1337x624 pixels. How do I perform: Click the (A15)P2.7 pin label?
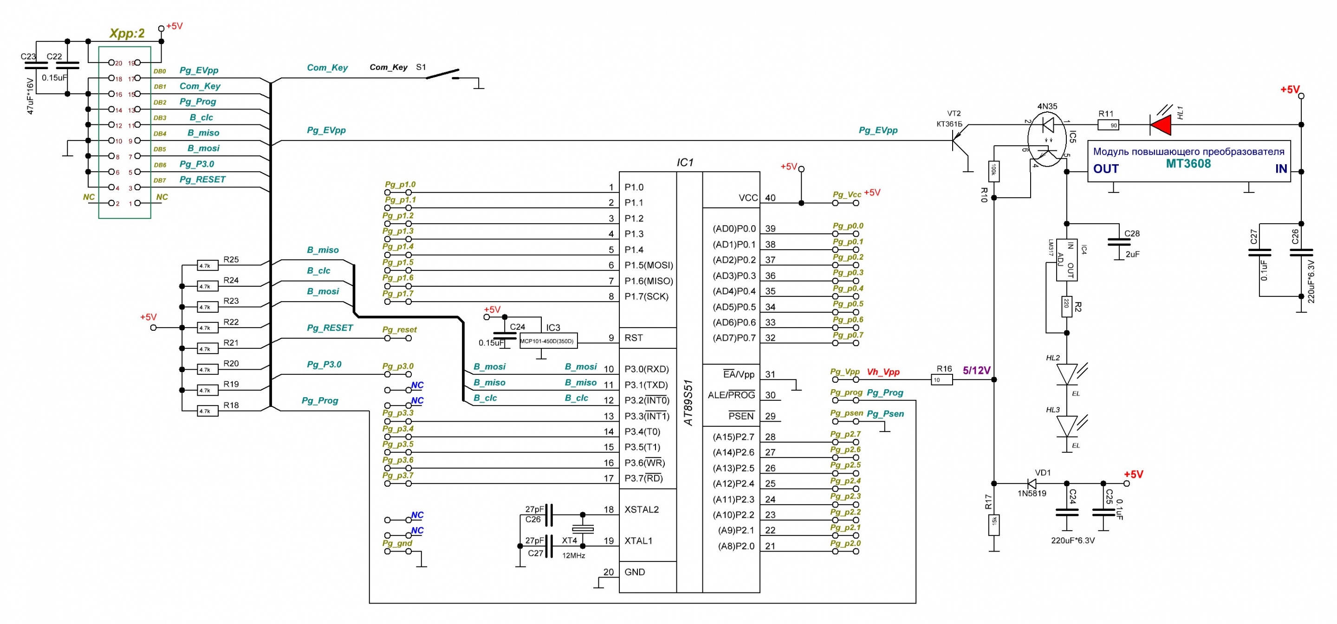coord(733,437)
